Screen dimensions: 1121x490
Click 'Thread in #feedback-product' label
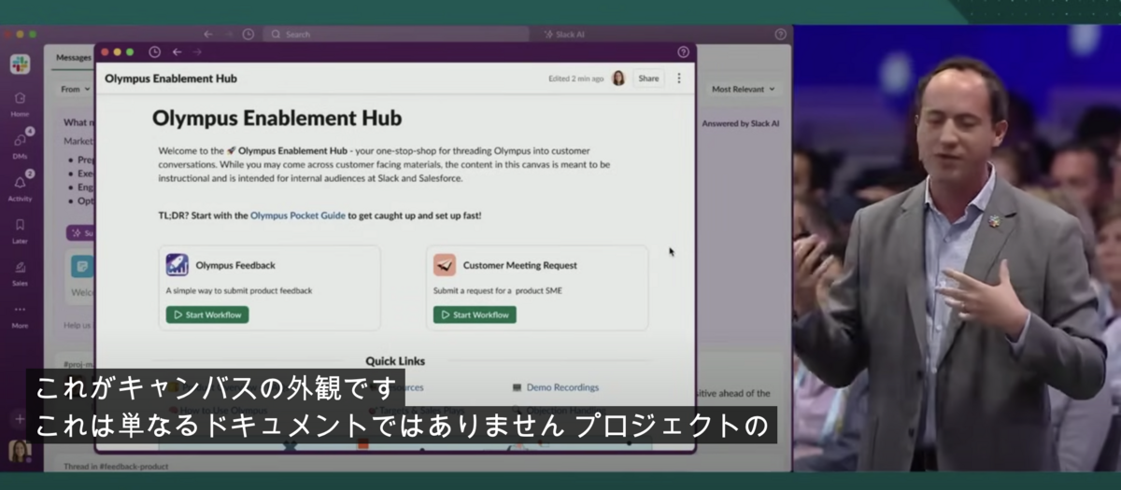(x=116, y=466)
